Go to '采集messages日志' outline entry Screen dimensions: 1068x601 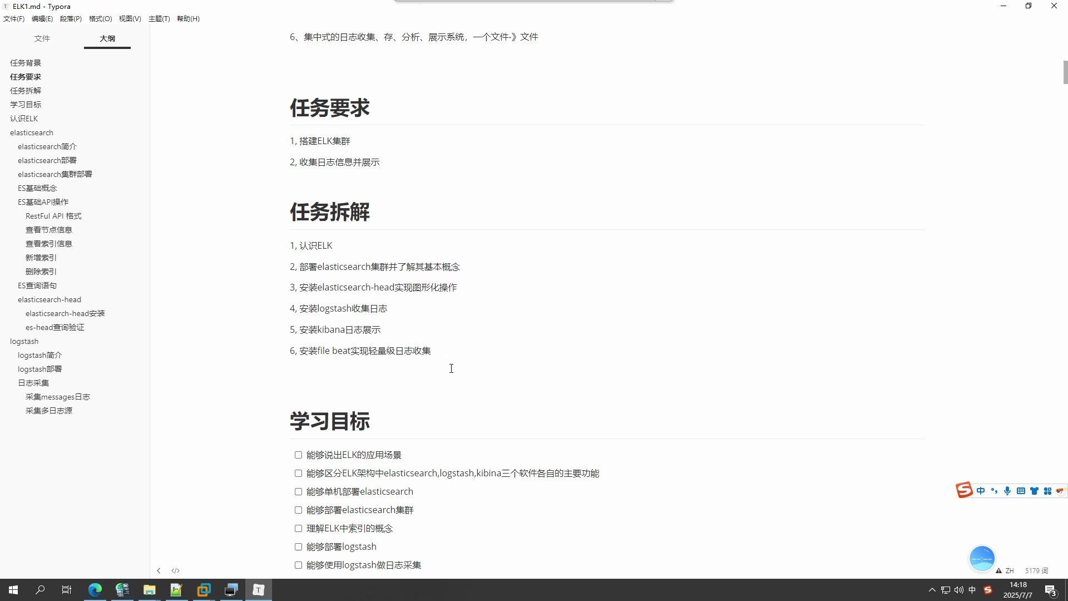point(57,397)
